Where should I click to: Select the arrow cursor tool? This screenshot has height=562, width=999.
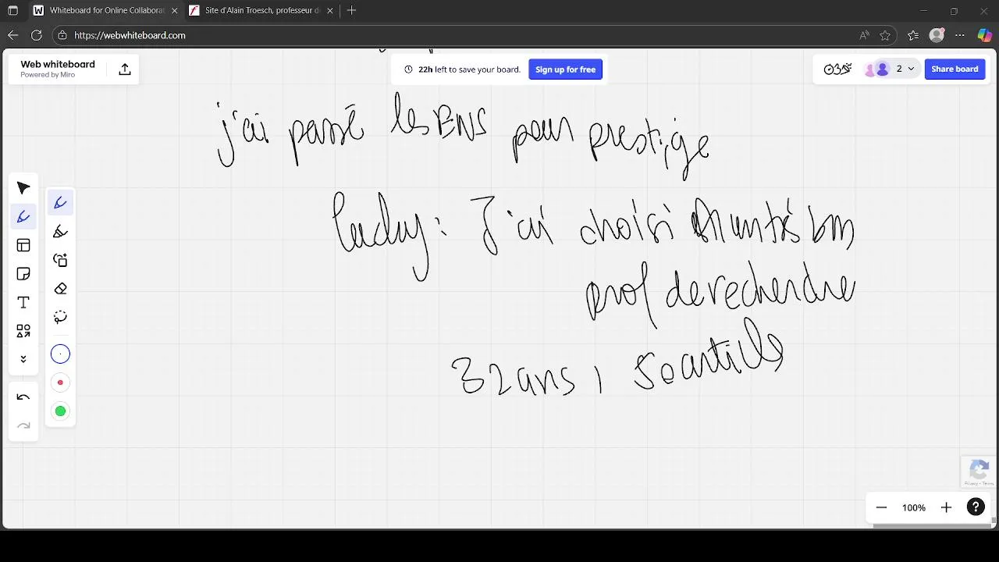23,188
